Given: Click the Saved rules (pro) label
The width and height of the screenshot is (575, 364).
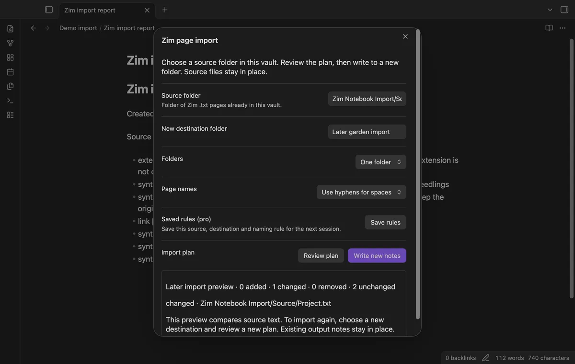Looking at the screenshot, I should [x=186, y=219].
